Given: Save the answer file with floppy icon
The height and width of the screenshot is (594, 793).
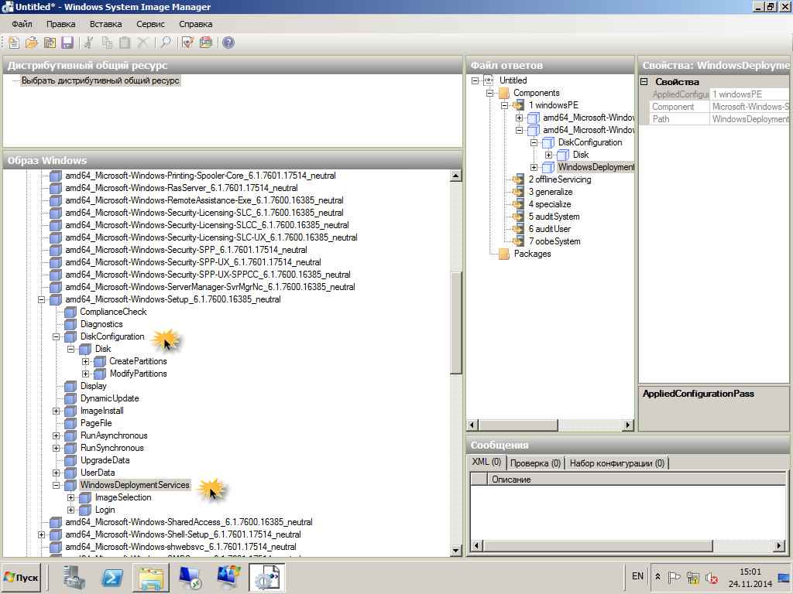Looking at the screenshot, I should [x=67, y=43].
